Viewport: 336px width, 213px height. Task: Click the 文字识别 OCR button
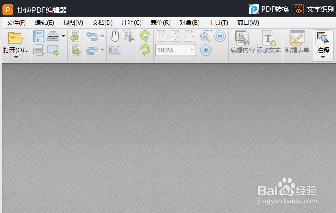[314, 9]
